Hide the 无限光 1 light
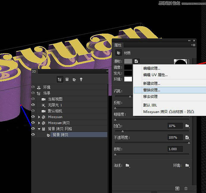Viewport: 206px width, 193px height. pos(33,105)
